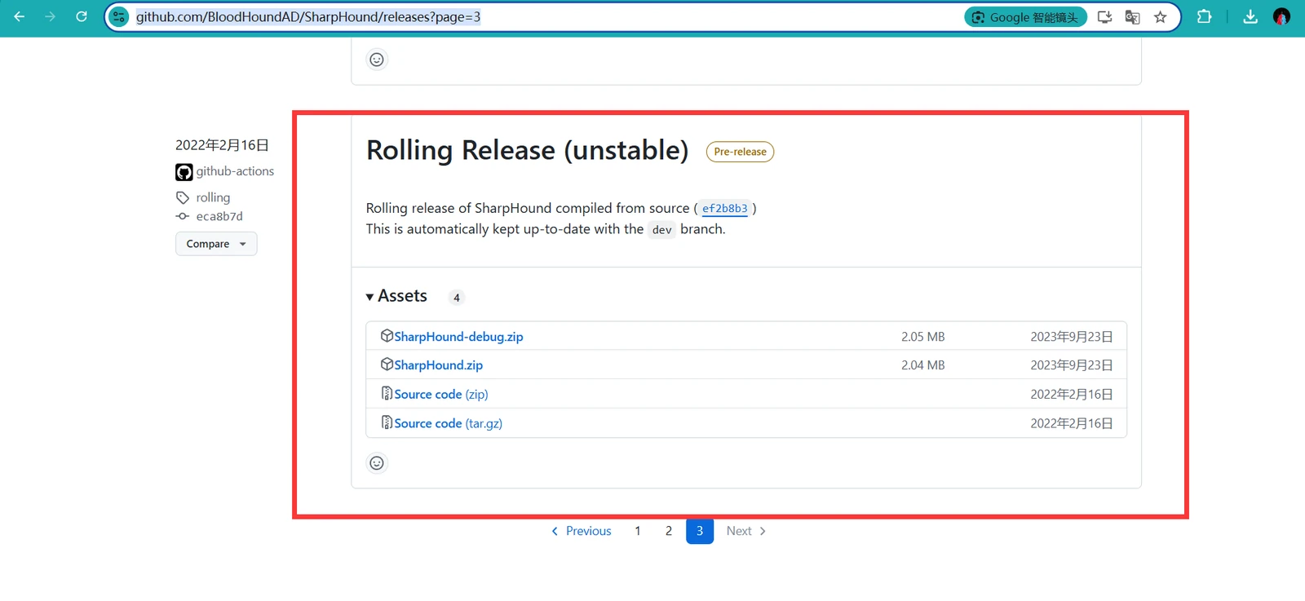
Task: Click the github-actions avatar icon
Action: point(184,172)
